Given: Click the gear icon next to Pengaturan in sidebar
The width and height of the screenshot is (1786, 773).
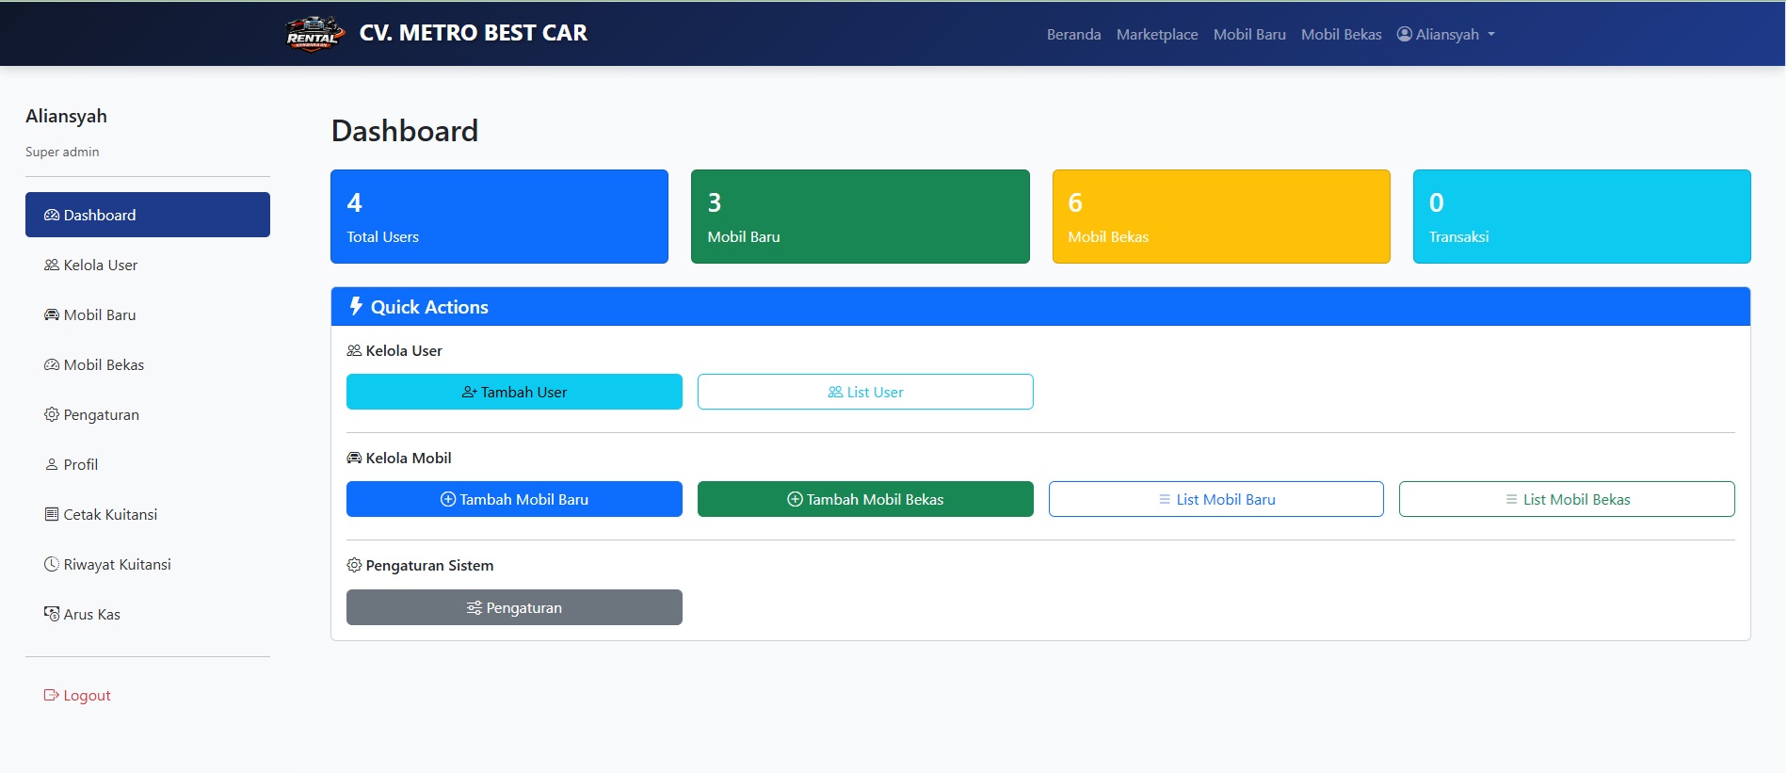Looking at the screenshot, I should point(52,414).
